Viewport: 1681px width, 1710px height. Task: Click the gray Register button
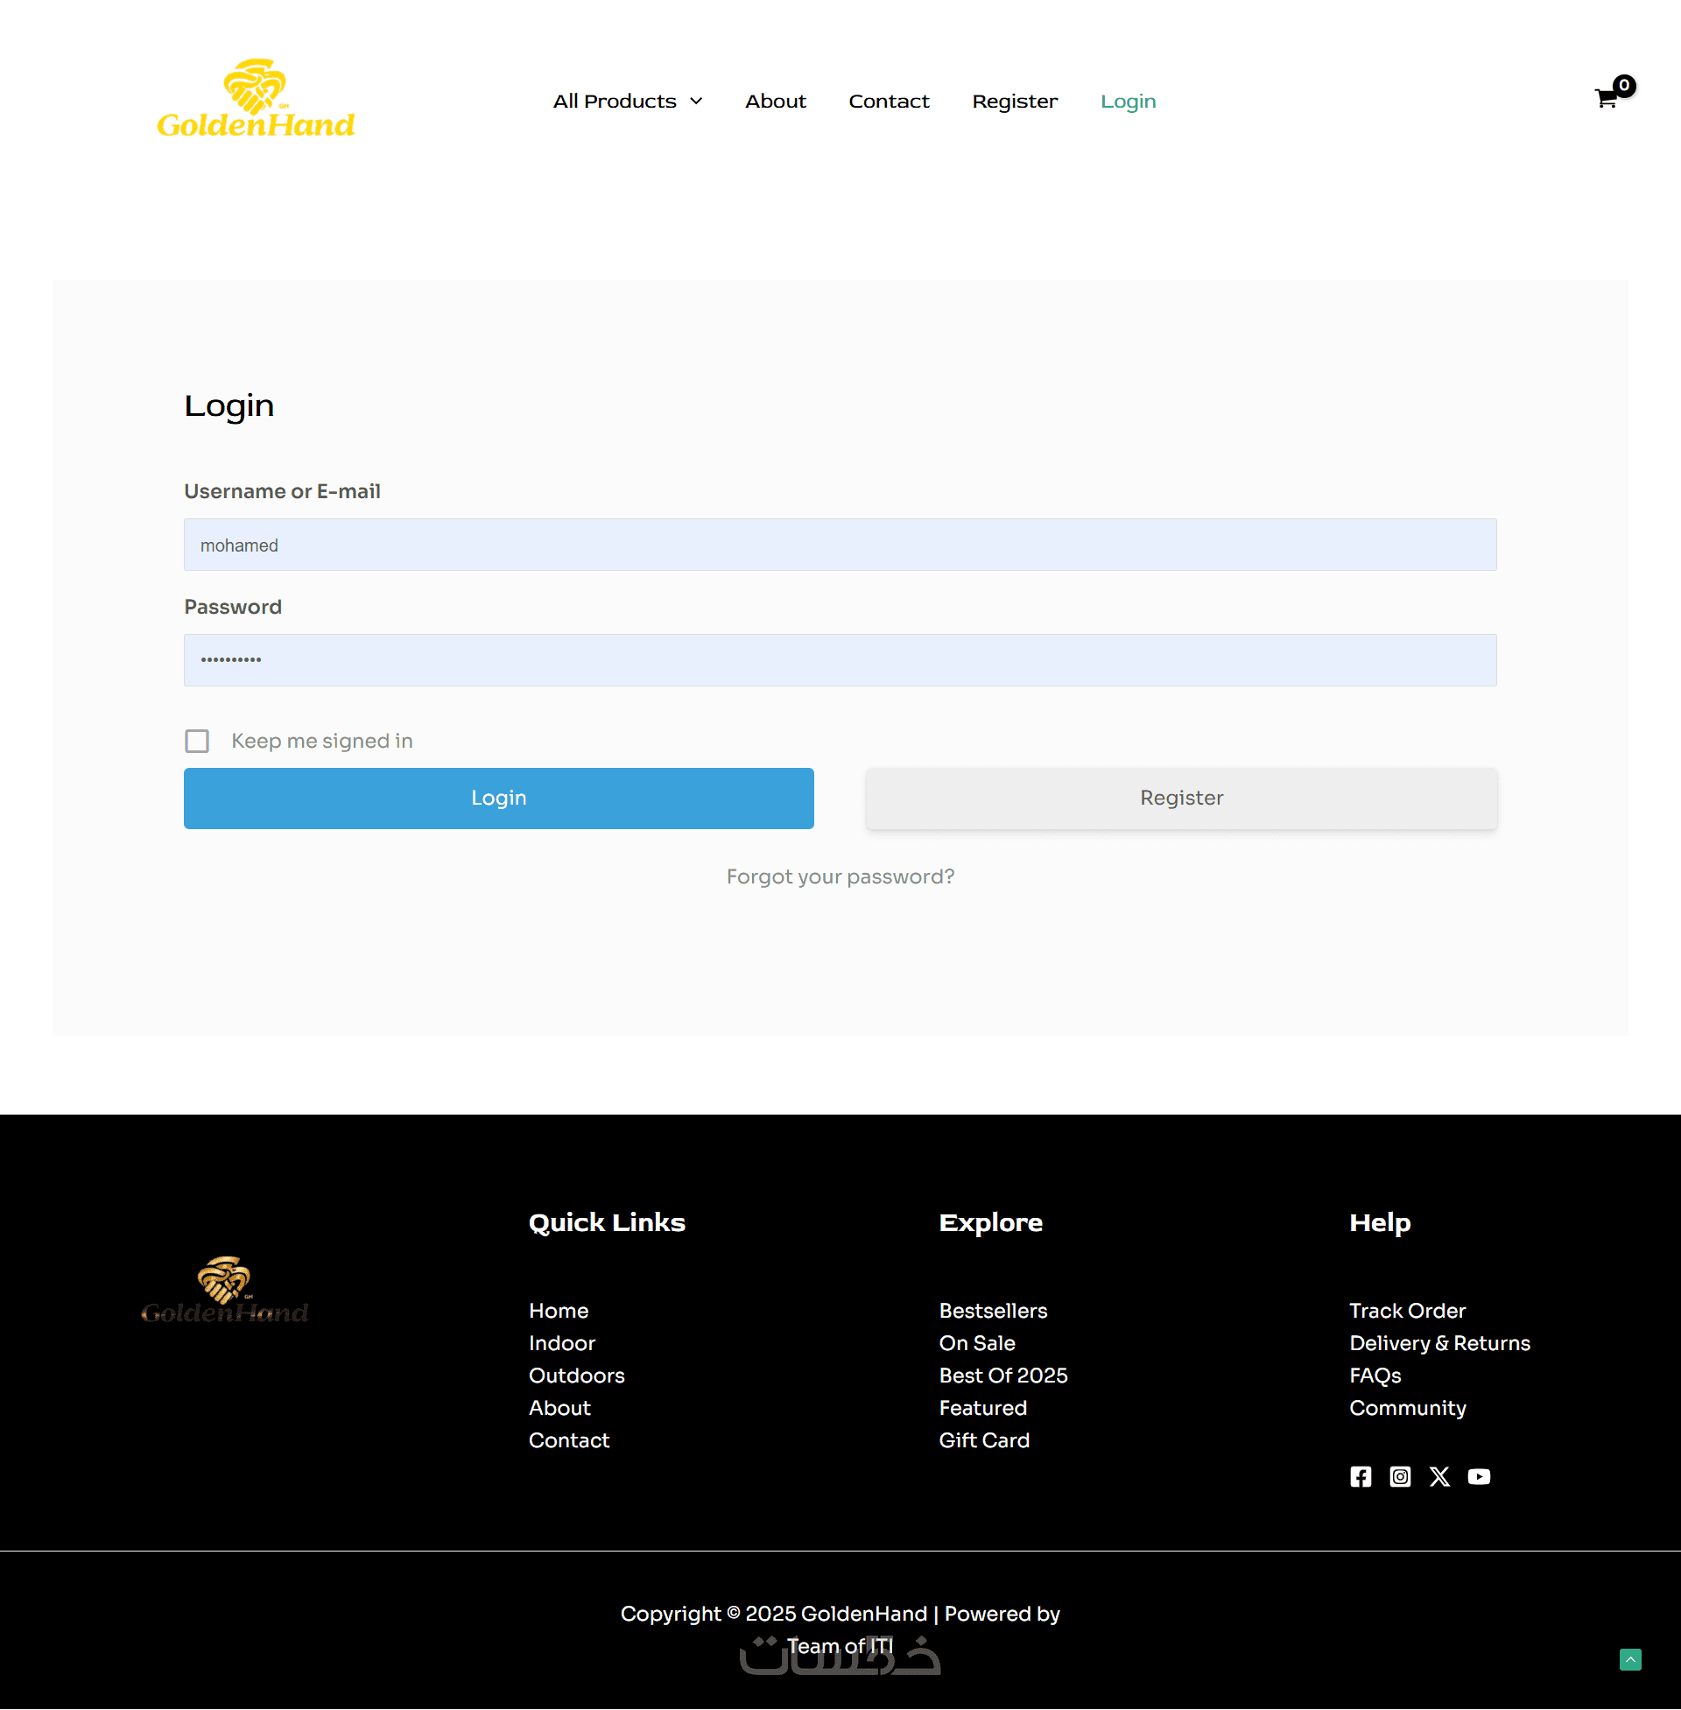1180,798
